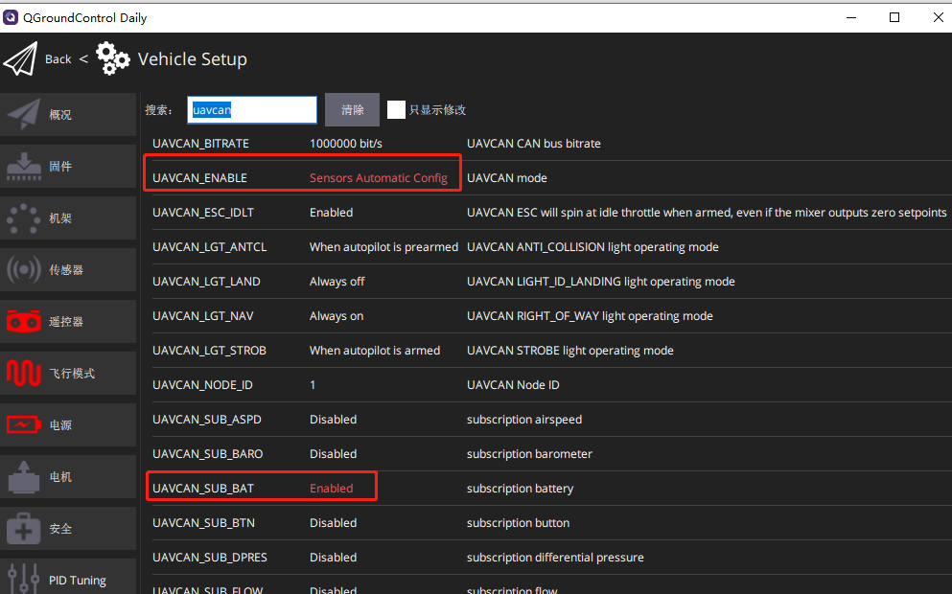Select the UAVCAN_LGT_ANTCL parameter name

click(209, 247)
